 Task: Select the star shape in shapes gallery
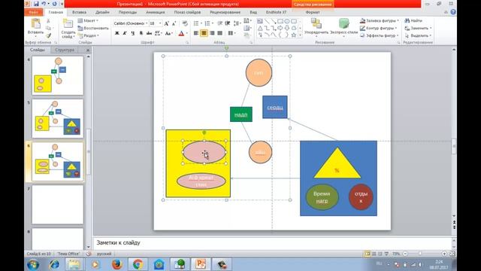coord(294,35)
